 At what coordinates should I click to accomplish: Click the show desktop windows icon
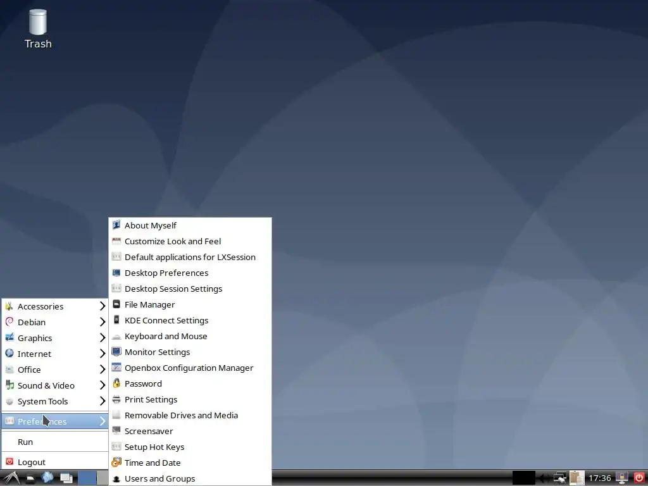66,478
